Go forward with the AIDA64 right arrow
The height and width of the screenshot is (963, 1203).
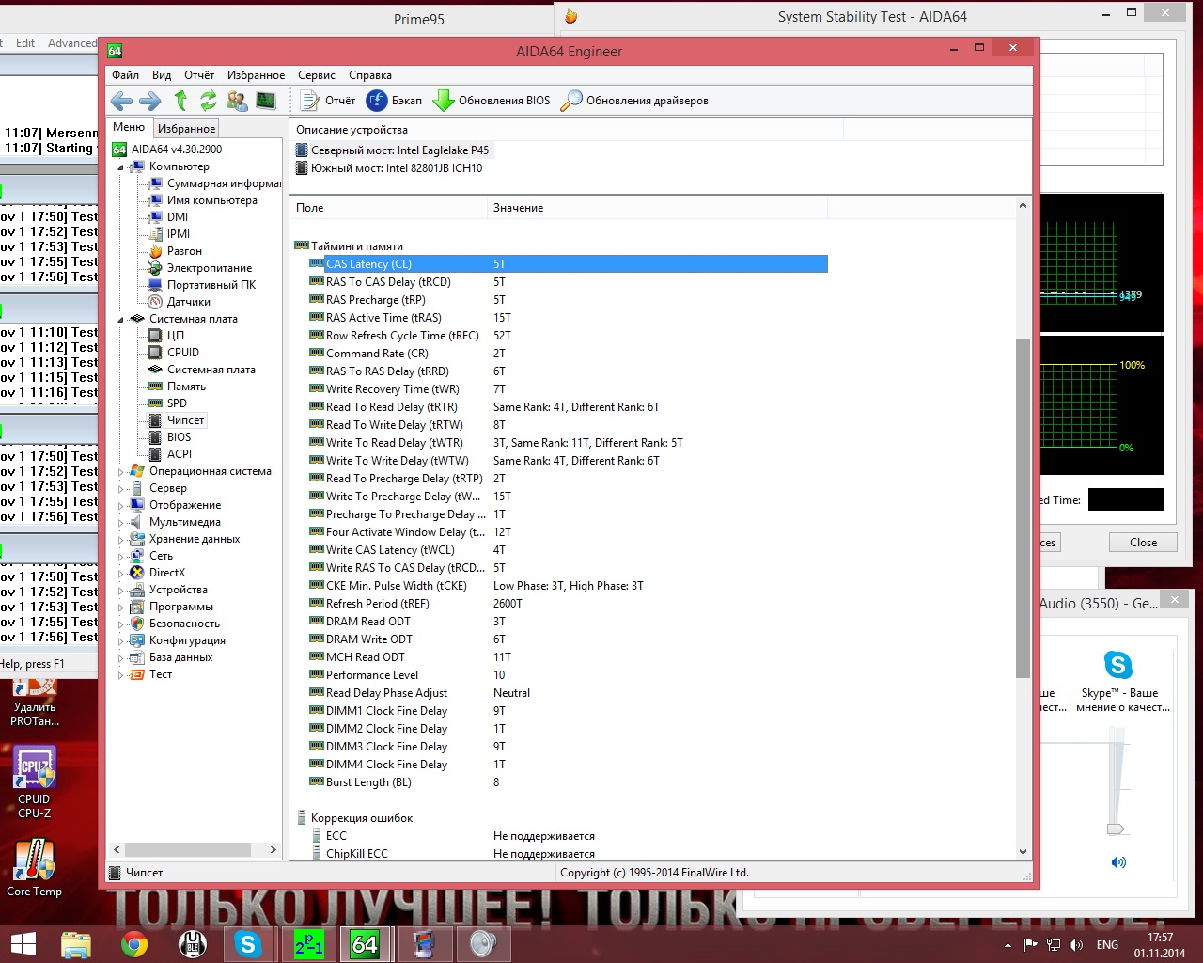point(150,101)
